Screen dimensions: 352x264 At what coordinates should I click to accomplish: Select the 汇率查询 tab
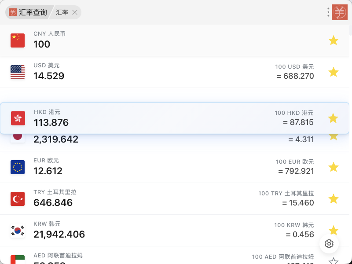29,12
